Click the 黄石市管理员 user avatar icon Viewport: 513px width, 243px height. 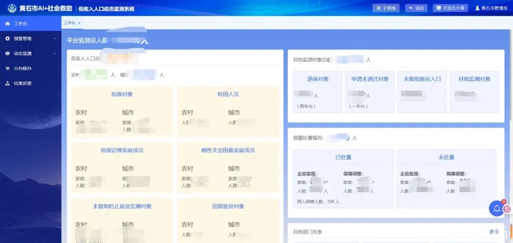(x=477, y=8)
